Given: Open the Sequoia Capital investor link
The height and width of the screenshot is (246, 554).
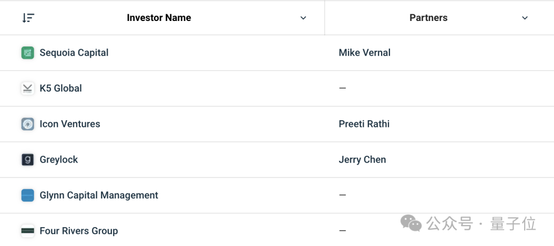Looking at the screenshot, I should [x=74, y=53].
